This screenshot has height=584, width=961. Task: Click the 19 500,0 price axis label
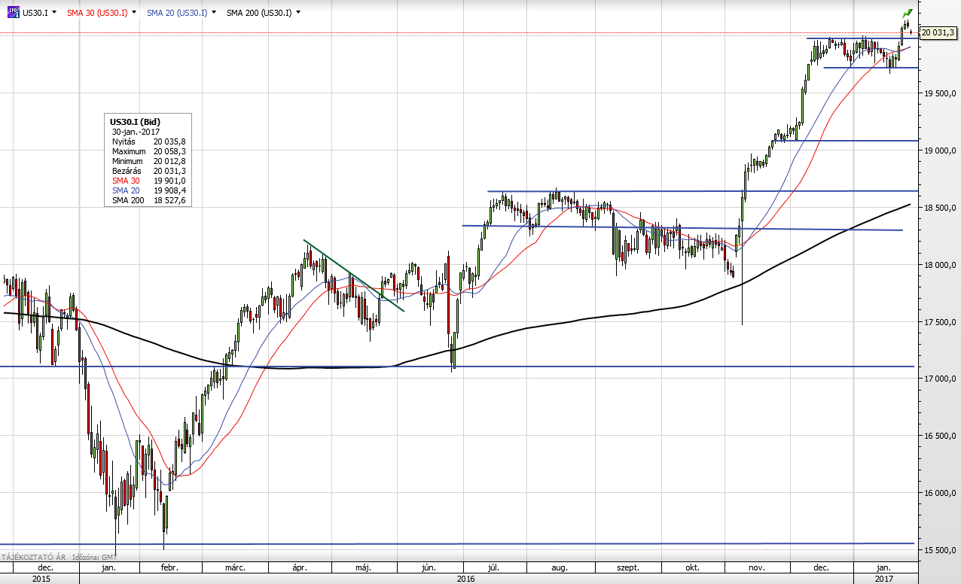click(x=938, y=94)
